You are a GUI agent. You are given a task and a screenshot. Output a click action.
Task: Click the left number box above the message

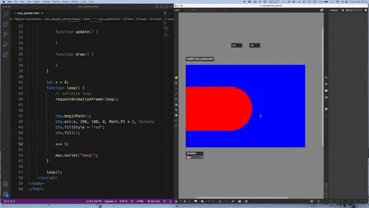[236, 45]
